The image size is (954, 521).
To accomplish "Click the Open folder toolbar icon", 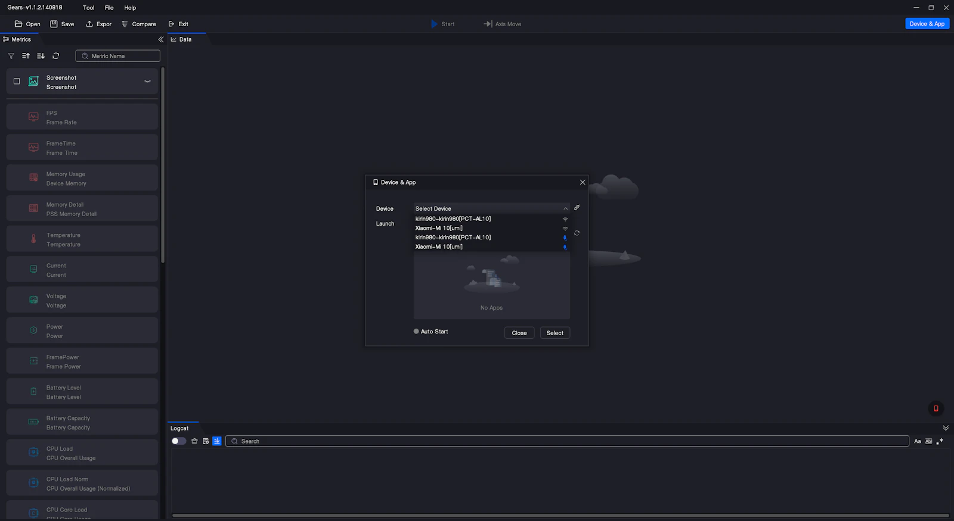I will (18, 24).
